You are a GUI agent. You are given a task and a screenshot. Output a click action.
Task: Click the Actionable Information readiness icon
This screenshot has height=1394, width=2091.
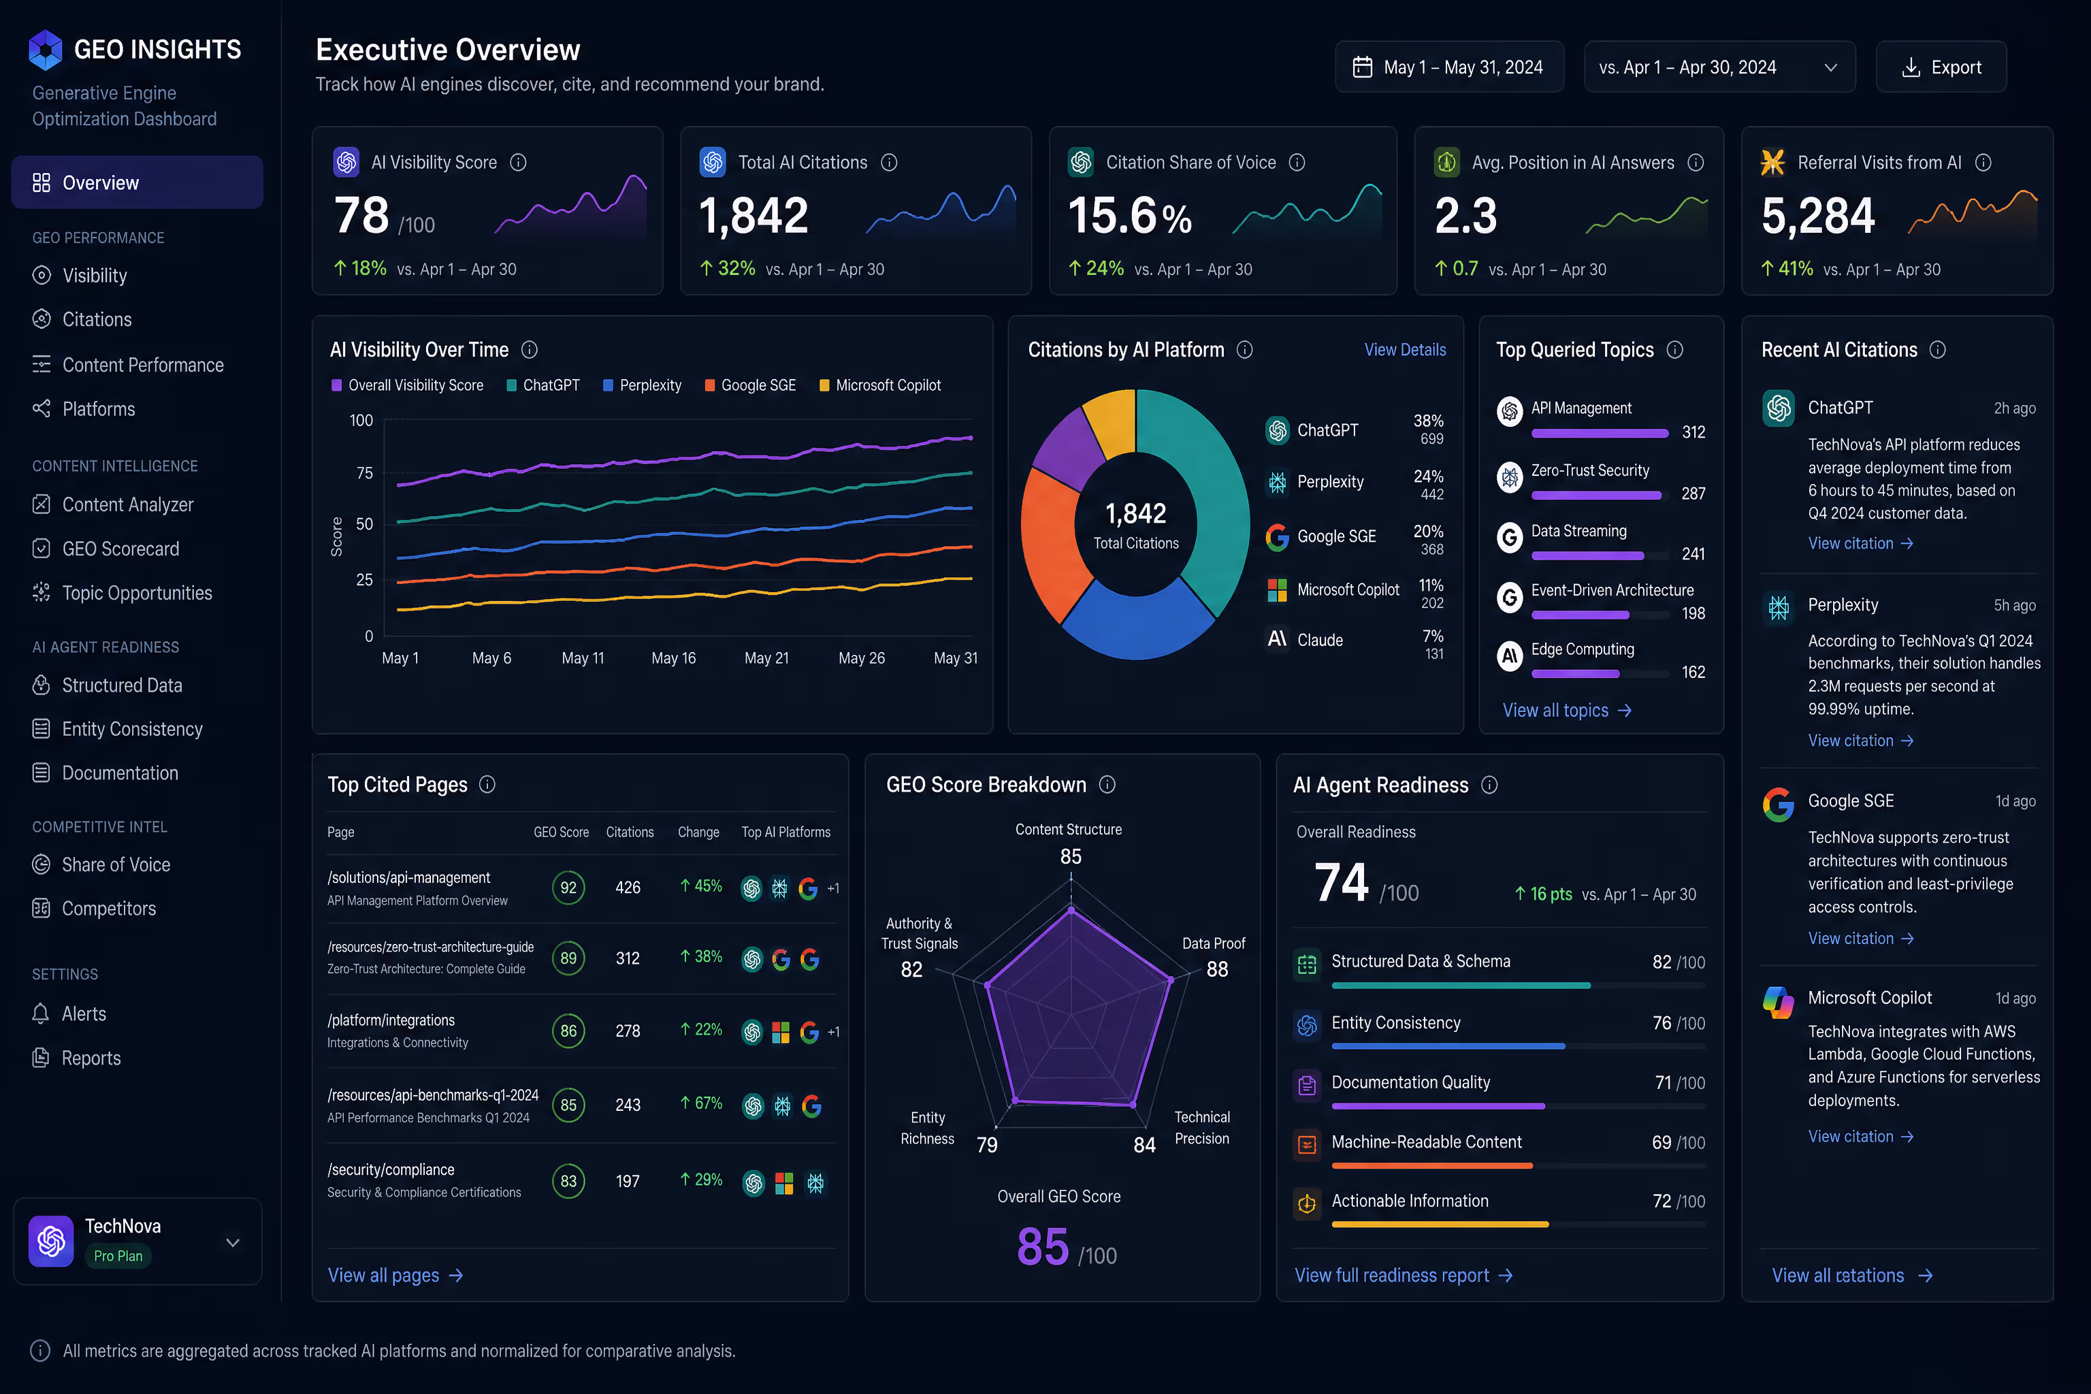(1307, 1203)
